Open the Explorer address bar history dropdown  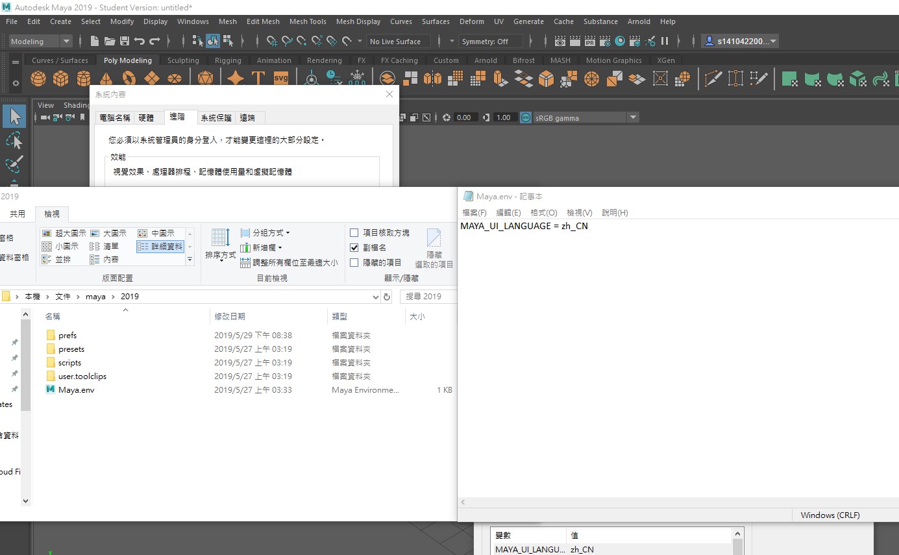[375, 297]
